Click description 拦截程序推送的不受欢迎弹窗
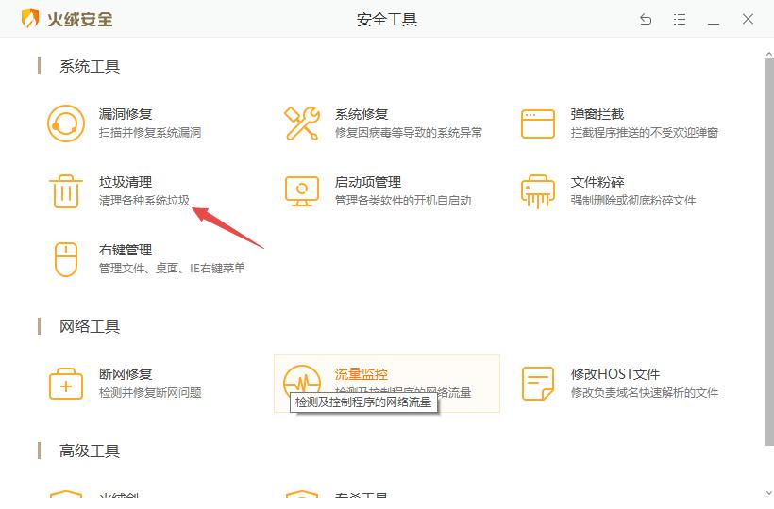 644,133
